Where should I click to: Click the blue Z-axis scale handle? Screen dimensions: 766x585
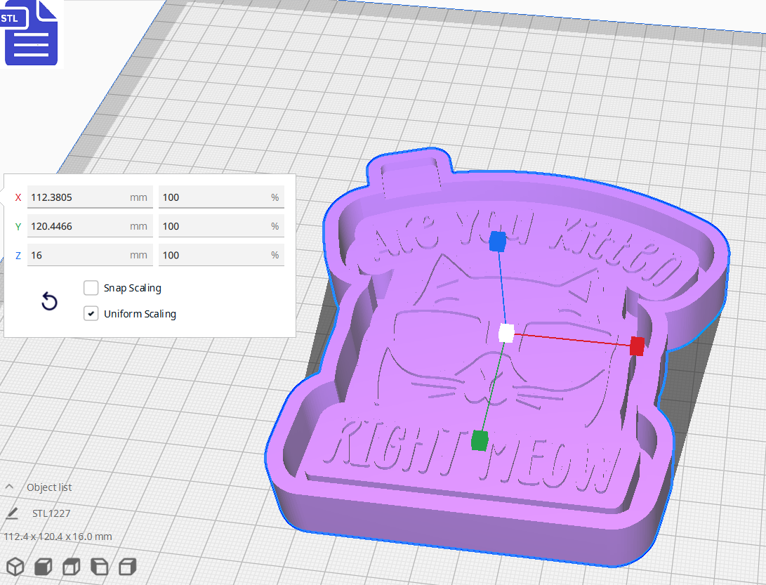pos(499,242)
